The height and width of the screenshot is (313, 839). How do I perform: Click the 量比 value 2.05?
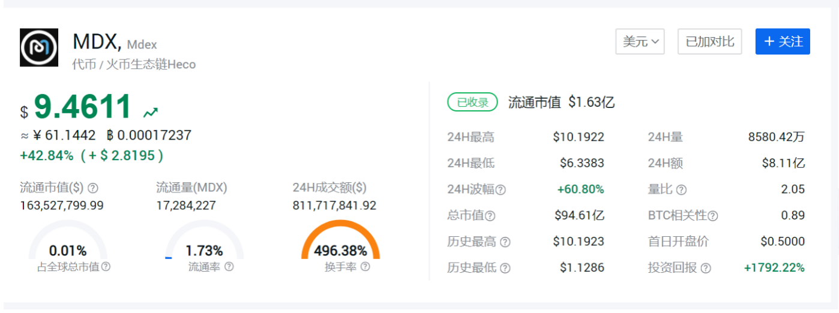click(793, 189)
